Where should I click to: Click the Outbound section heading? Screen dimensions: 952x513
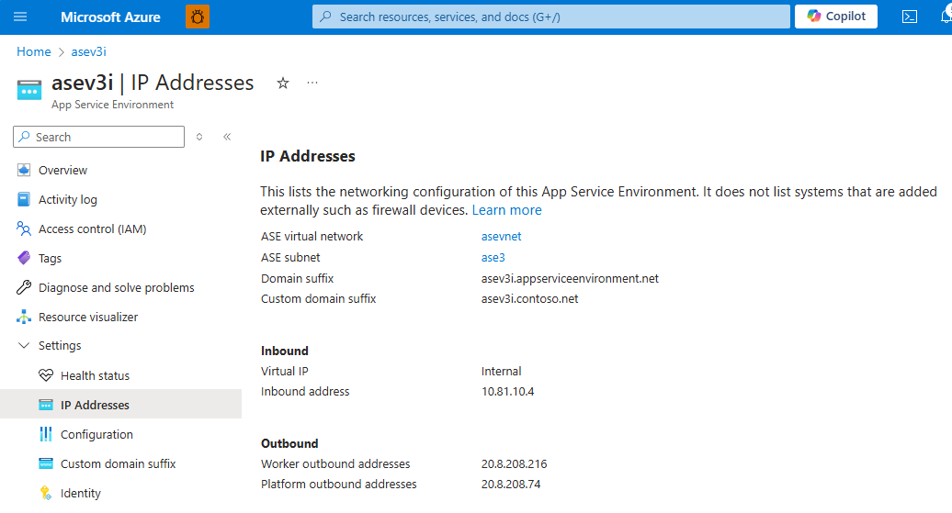pos(289,444)
